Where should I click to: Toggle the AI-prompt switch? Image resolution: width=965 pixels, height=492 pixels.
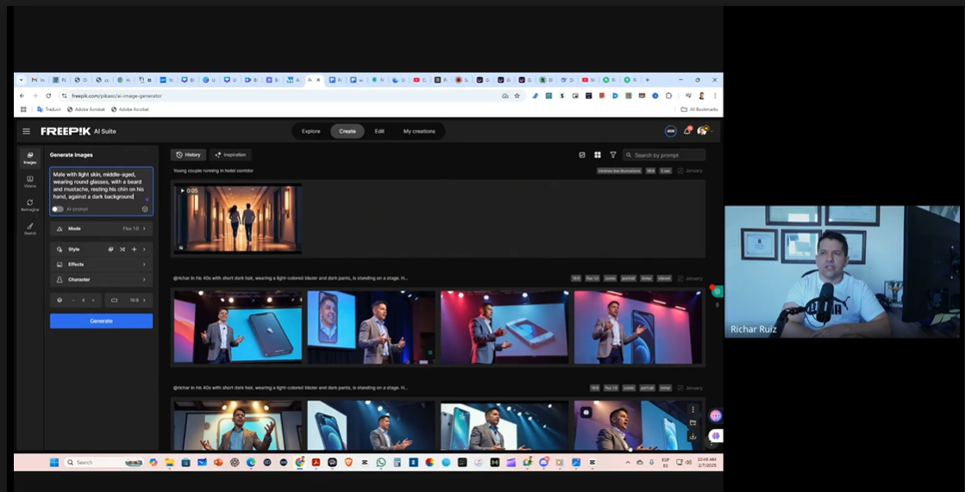click(58, 209)
